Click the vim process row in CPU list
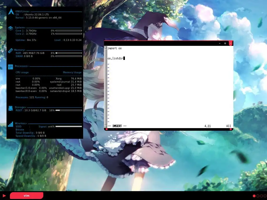 [x=28, y=79]
